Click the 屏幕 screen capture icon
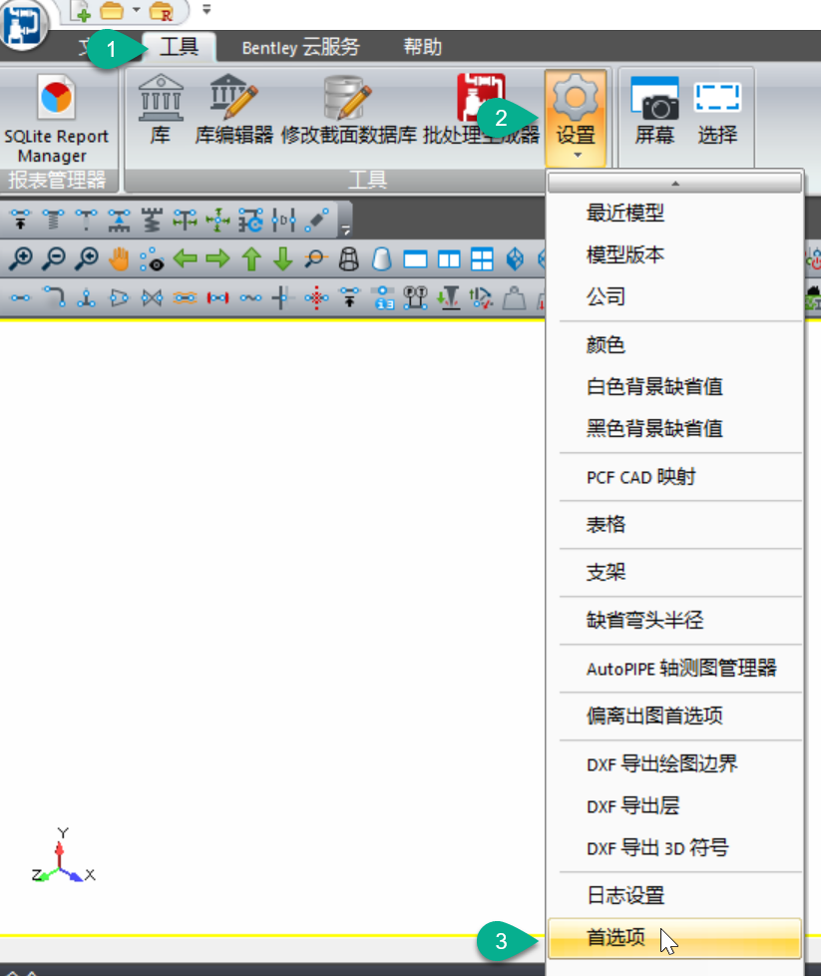 point(654,110)
